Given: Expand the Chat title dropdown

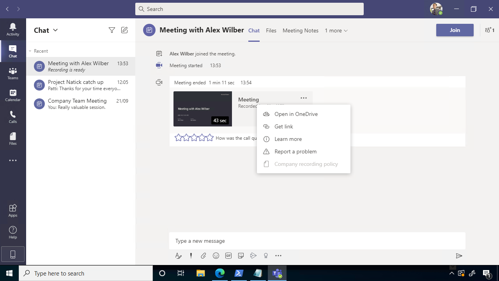Looking at the screenshot, I should click(x=55, y=30).
